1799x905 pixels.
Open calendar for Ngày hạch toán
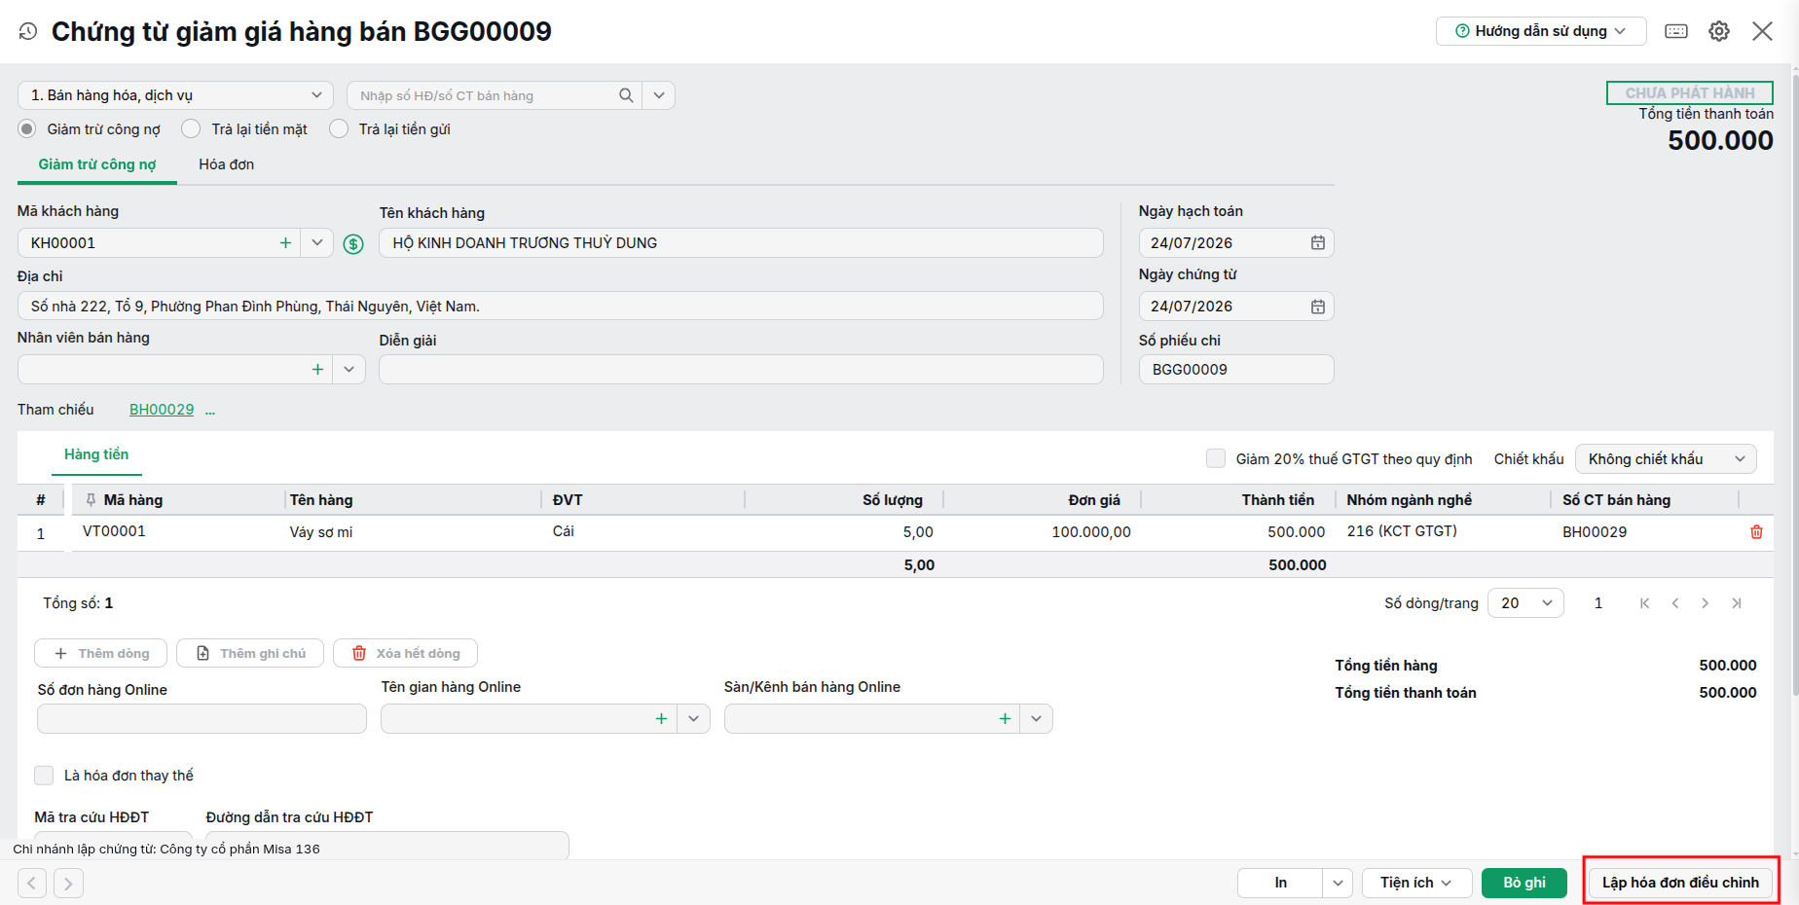pos(1317,243)
